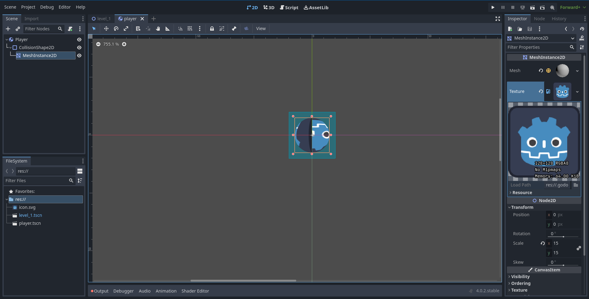Toggle smart snapping in the toolbar
The image size is (589, 299).
[180, 29]
